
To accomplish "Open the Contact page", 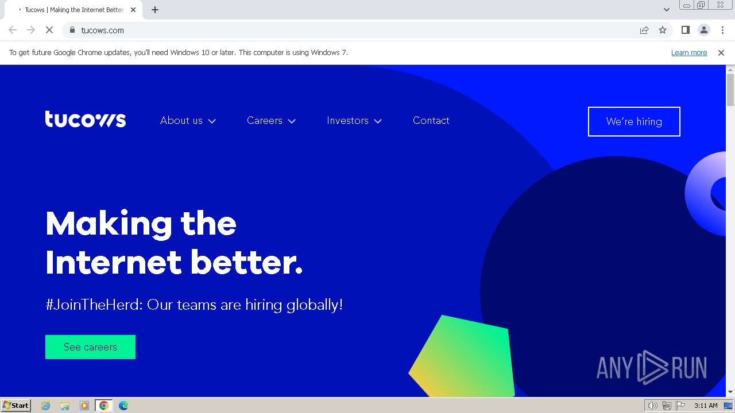I will 431,120.
